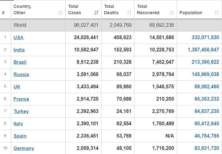Open the Russia country link

[21, 74]
